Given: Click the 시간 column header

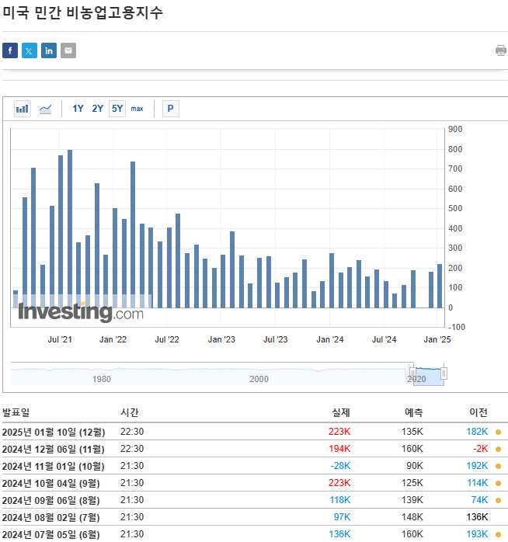Looking at the screenshot, I should (x=130, y=413).
